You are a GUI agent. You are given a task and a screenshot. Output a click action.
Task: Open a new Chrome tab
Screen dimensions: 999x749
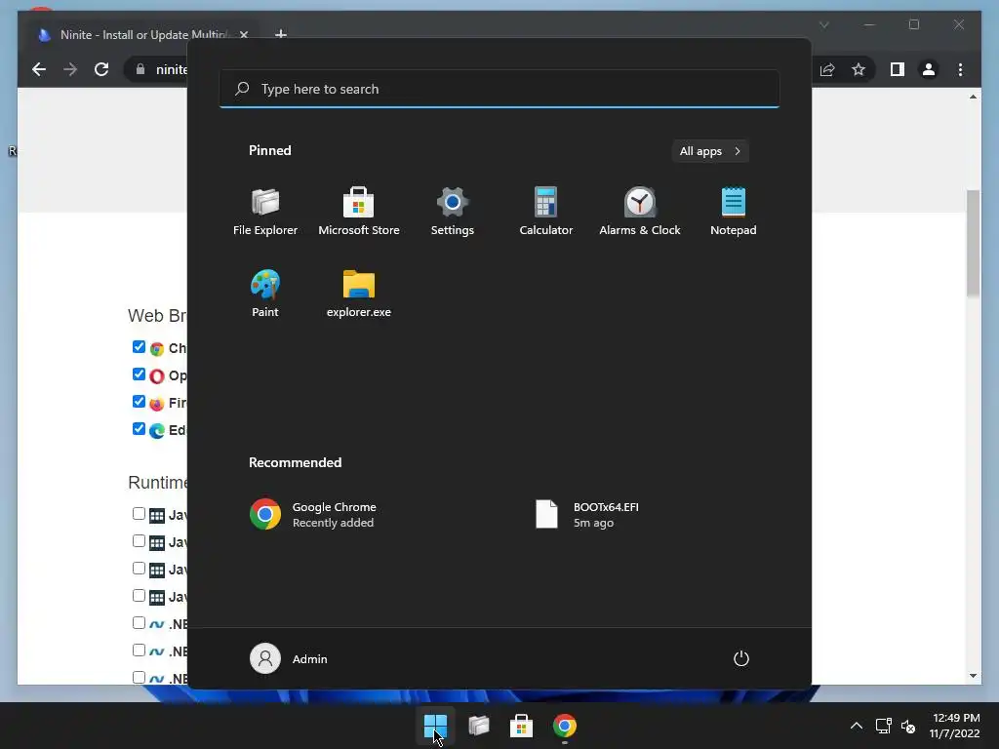280,34
